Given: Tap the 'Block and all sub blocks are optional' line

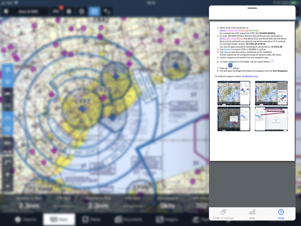Looking at the screenshot, I should 253,41.
